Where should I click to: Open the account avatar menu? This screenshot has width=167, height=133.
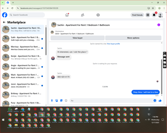pyautogui.click(x=160, y=15)
